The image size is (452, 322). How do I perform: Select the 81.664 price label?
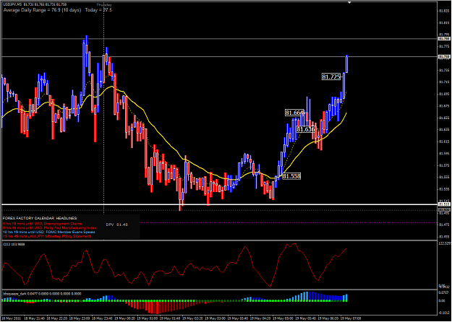[294, 113]
